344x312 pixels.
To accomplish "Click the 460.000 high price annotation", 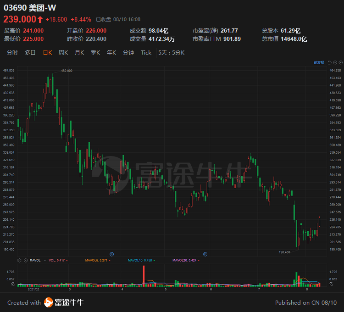I will coord(67,71).
